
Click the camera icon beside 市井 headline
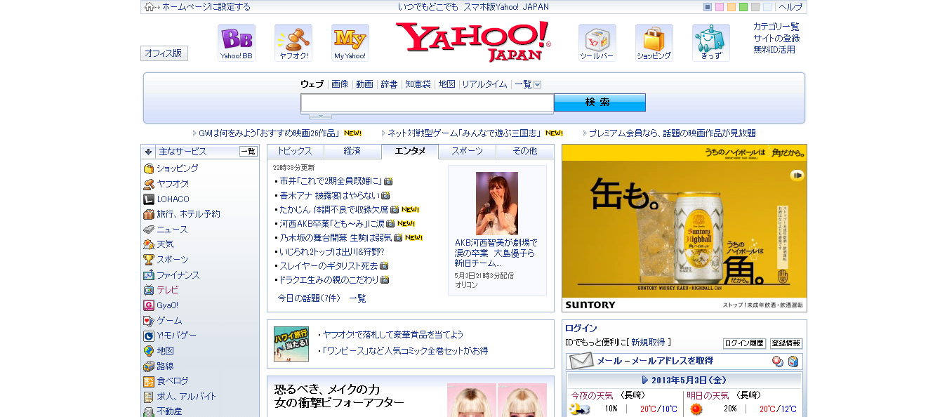pos(388,181)
